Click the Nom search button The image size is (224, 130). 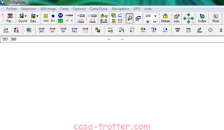216,18
